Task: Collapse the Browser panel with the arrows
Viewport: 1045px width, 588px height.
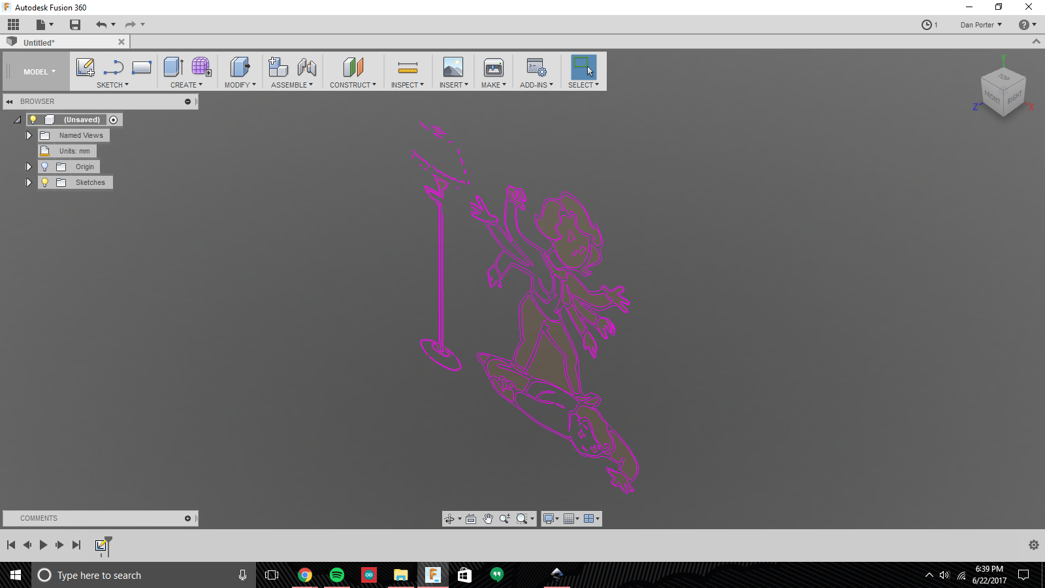Action: [x=9, y=102]
